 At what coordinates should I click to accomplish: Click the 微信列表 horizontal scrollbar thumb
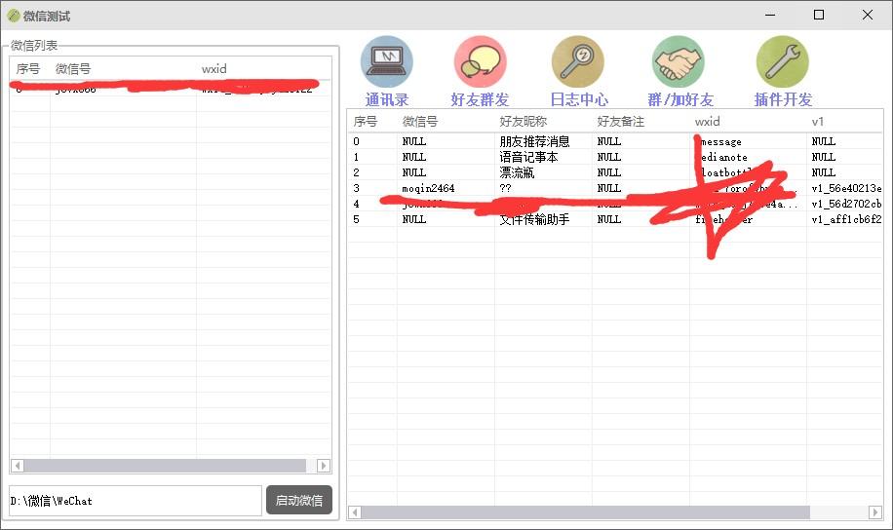165,466
